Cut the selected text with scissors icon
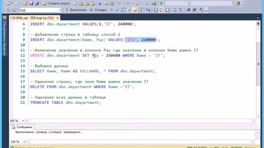Viewport: 264px width, 148px height. point(100,3)
